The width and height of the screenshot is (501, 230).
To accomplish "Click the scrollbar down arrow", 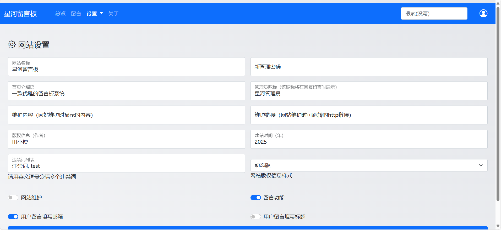I will (498, 226).
